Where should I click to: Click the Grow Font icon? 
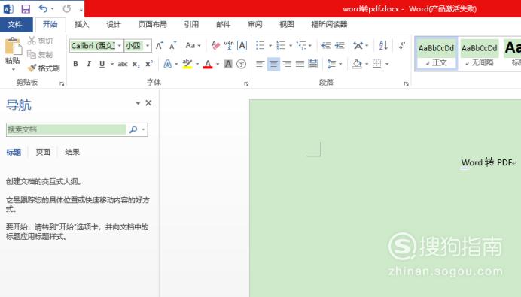pyautogui.click(x=160, y=45)
